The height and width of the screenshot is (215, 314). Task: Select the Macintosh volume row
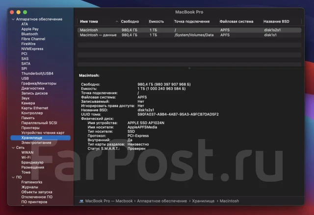click(189, 30)
